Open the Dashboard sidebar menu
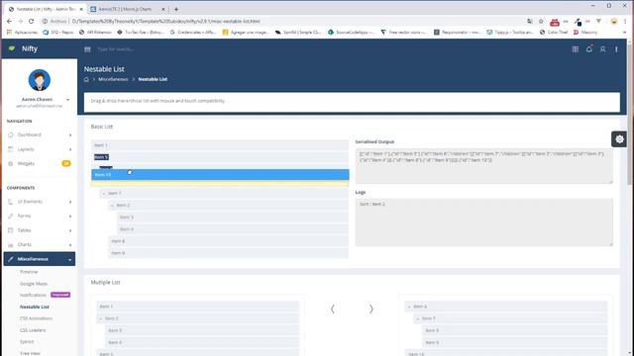 (40, 134)
